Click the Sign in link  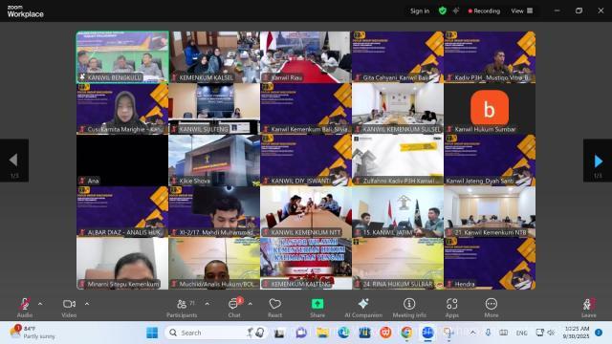click(x=420, y=11)
